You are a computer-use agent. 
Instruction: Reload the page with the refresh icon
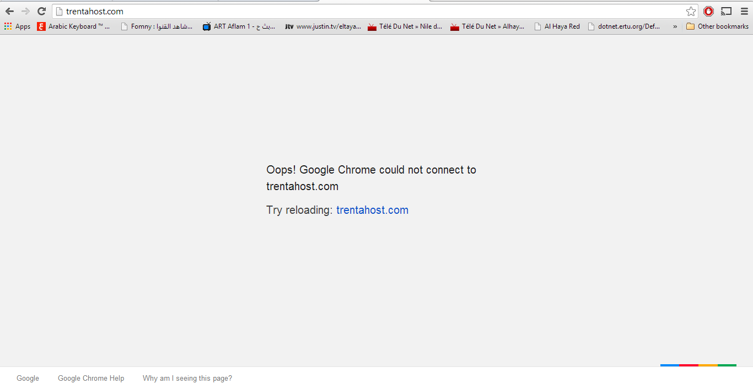[x=41, y=11]
